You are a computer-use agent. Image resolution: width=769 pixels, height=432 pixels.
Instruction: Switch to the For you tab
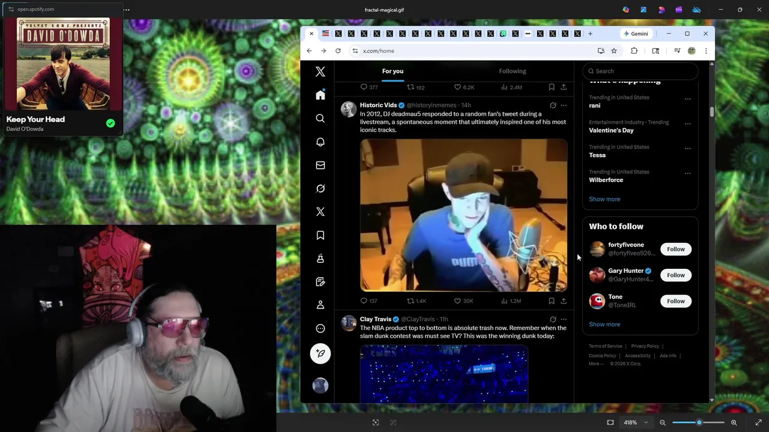pos(393,71)
